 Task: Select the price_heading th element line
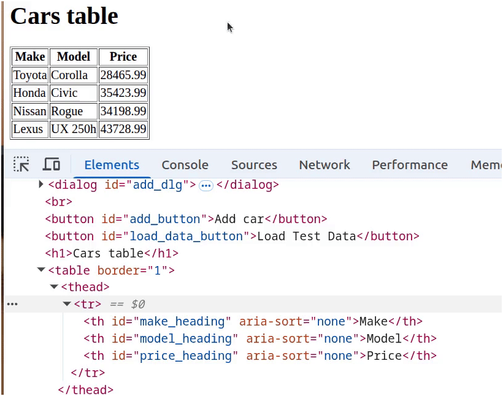(260, 356)
